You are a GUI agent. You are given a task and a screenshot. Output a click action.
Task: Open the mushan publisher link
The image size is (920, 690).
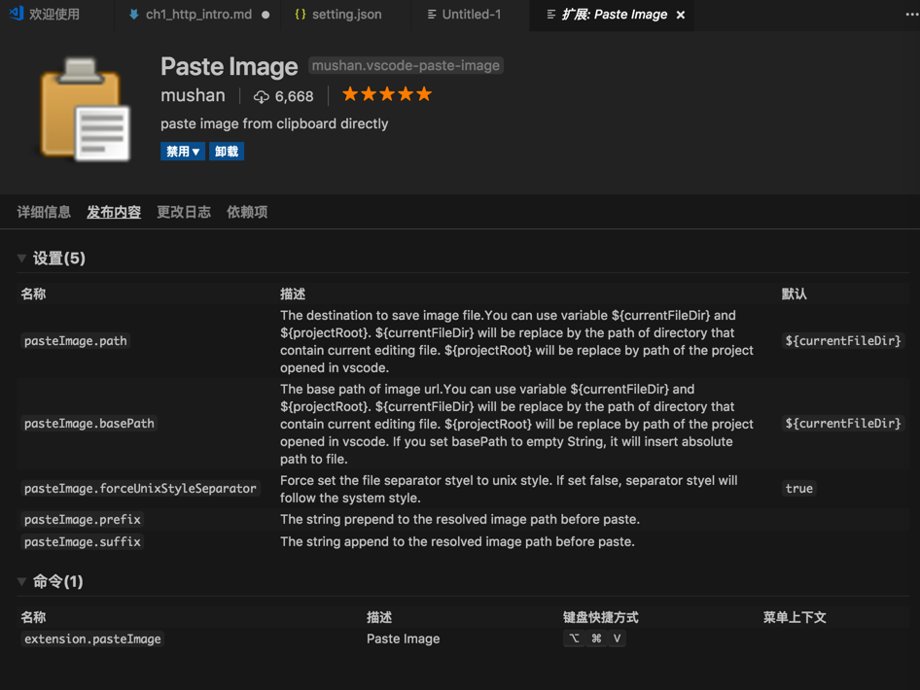click(x=193, y=95)
